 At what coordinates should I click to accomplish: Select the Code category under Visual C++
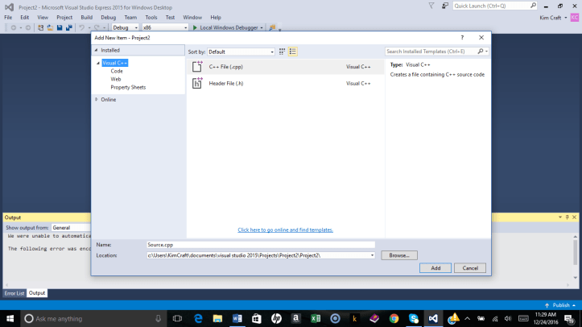[117, 71]
